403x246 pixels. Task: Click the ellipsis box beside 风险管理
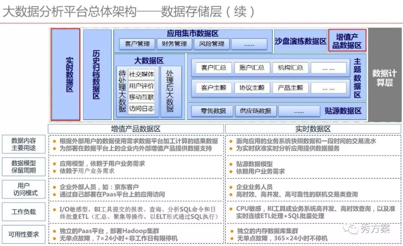pos(249,44)
